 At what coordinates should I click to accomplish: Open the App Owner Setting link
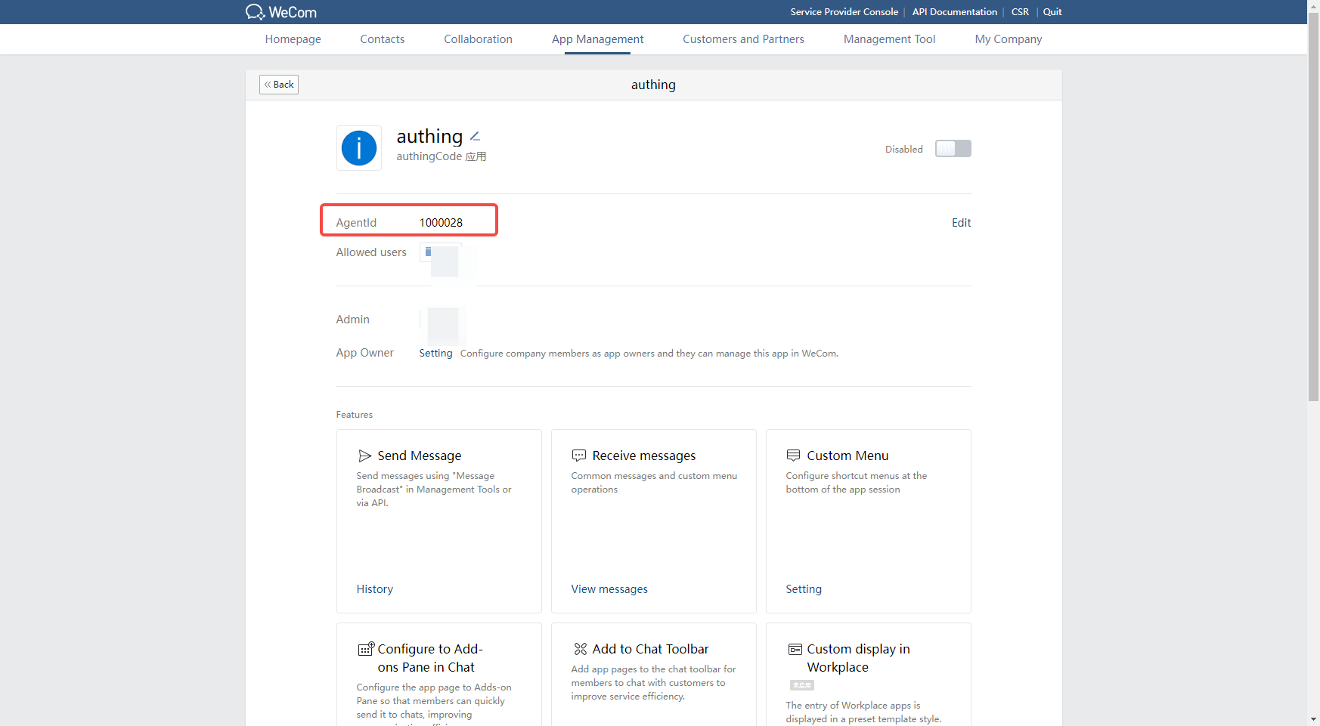(435, 353)
